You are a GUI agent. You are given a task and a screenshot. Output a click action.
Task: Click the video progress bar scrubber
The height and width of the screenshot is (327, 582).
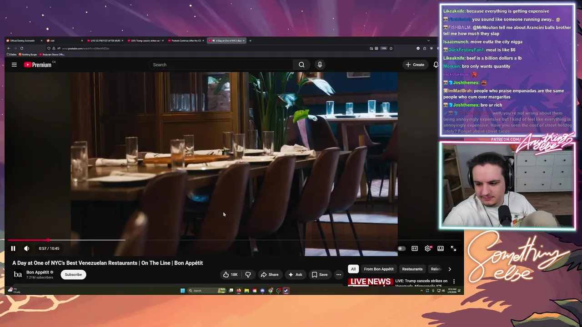(48, 240)
